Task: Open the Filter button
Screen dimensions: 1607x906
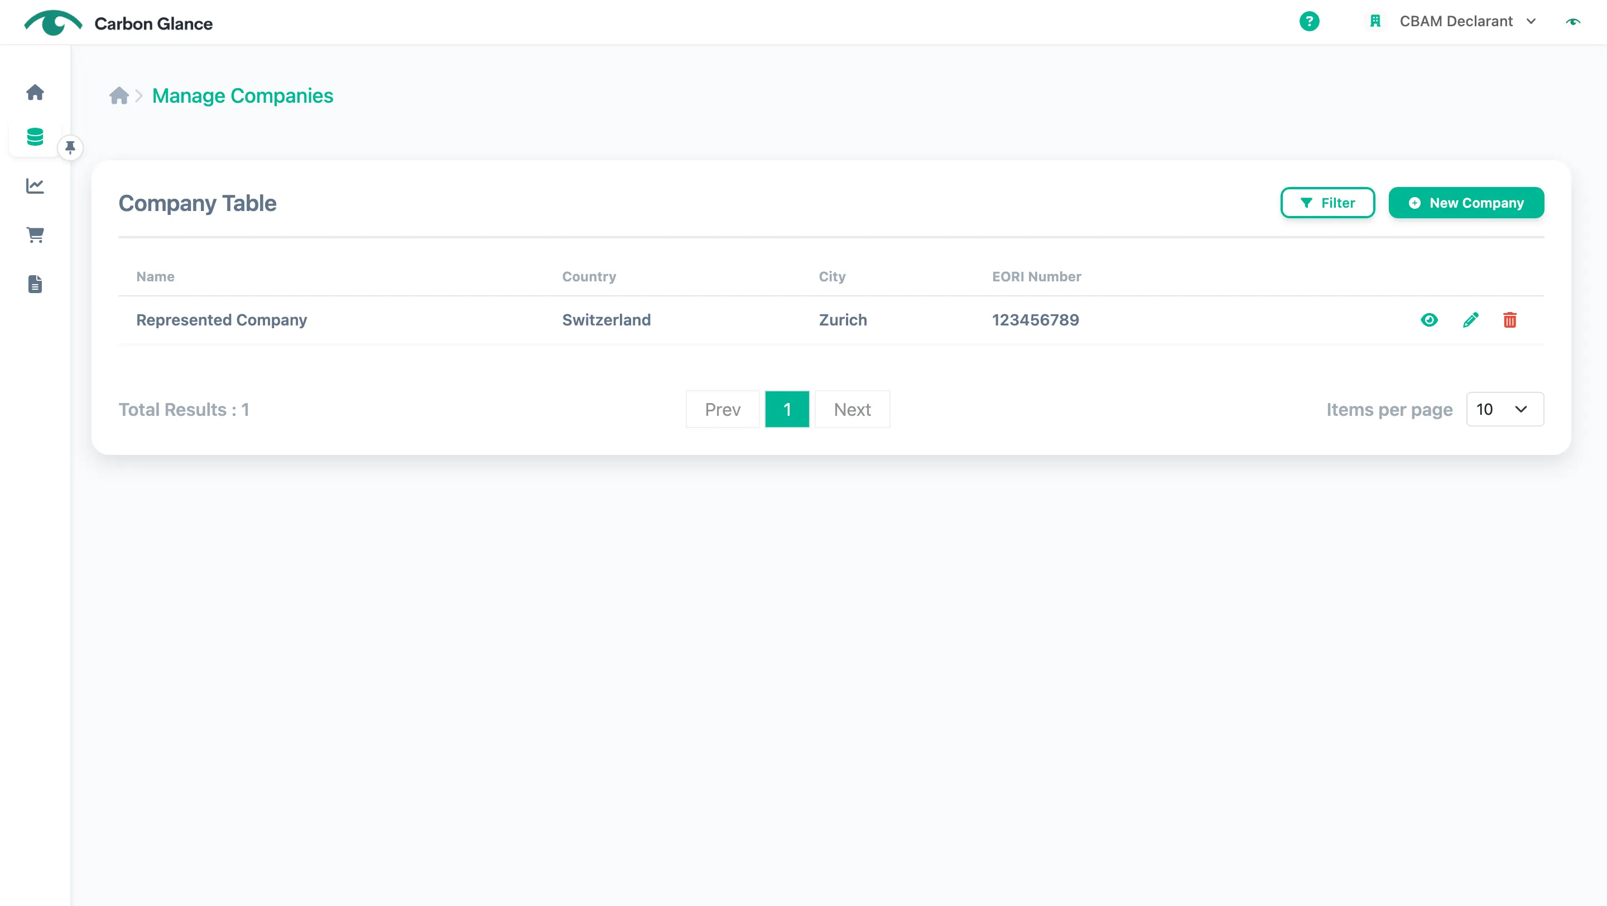Action: point(1327,203)
